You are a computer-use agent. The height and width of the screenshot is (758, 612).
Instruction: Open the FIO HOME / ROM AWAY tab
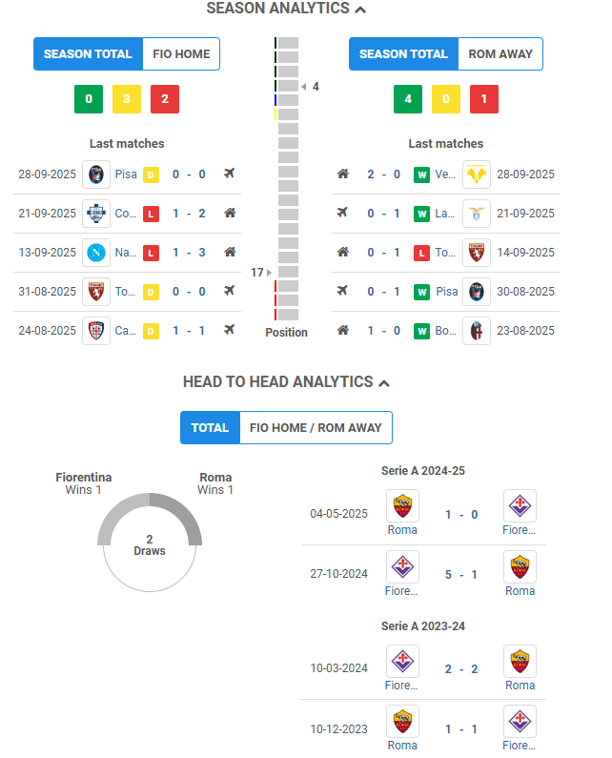(x=316, y=428)
